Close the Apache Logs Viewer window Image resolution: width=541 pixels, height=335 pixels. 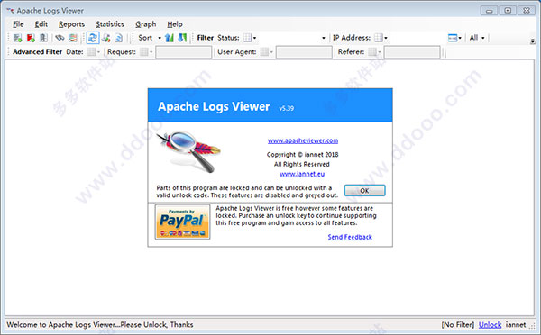[527, 11]
